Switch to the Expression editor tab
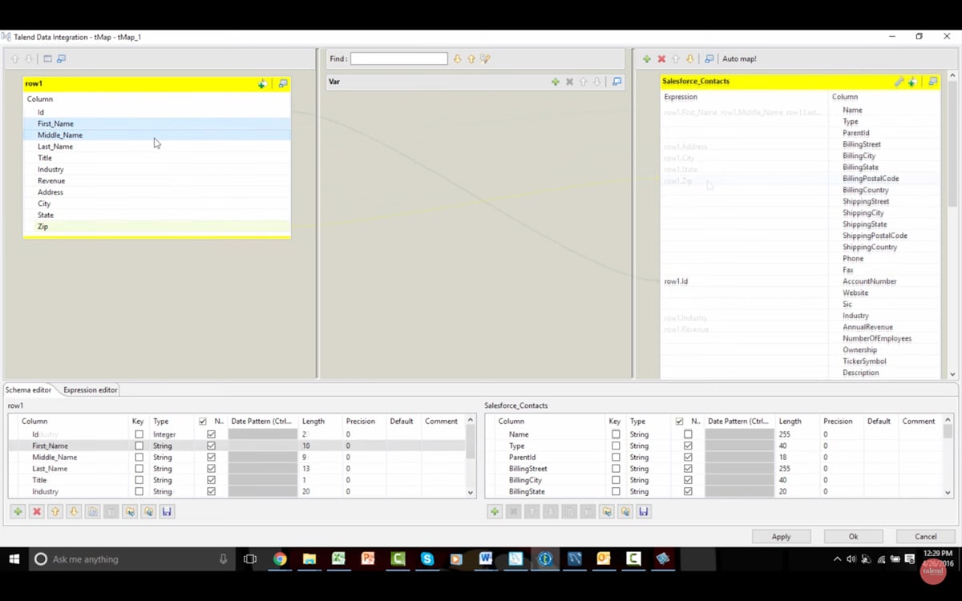 [x=90, y=390]
